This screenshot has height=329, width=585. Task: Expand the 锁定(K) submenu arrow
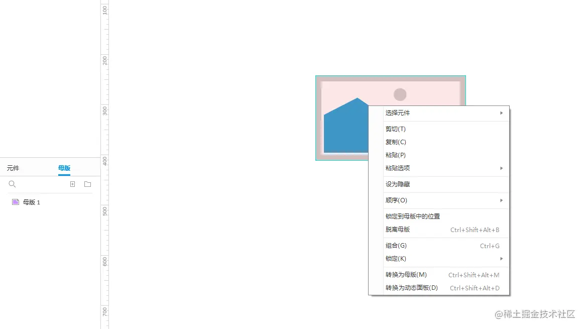coord(502,259)
